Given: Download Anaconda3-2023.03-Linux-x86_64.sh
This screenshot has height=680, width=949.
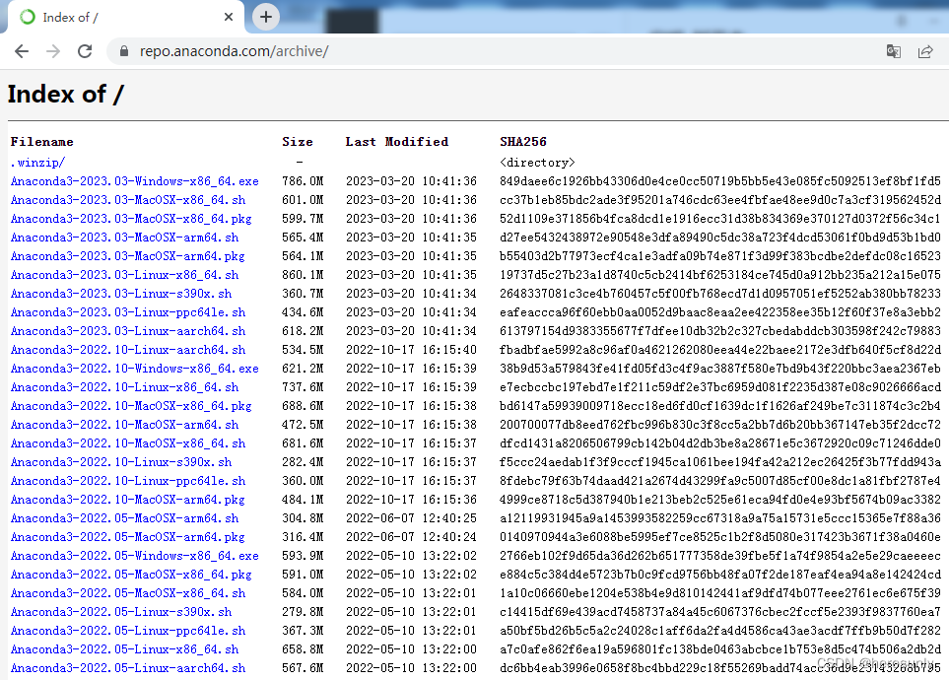Looking at the screenshot, I should pos(124,275).
